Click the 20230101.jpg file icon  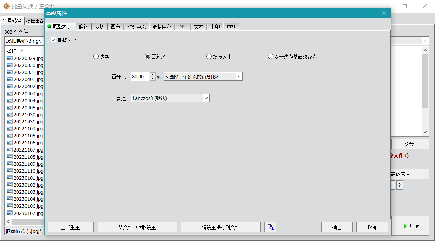point(9,178)
